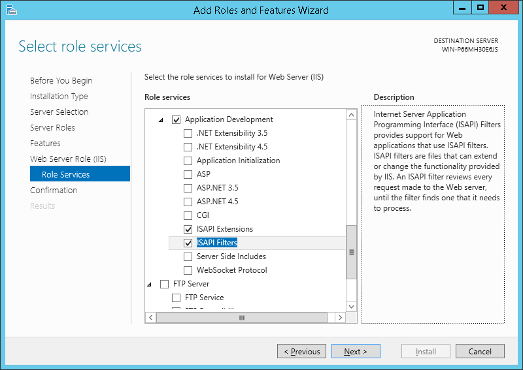
Task: Go to the Server Roles step
Action: click(52, 128)
